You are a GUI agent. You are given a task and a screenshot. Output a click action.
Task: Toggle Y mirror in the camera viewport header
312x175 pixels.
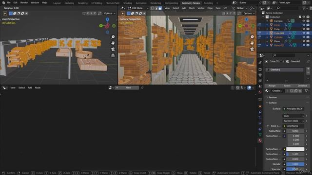click(231, 13)
